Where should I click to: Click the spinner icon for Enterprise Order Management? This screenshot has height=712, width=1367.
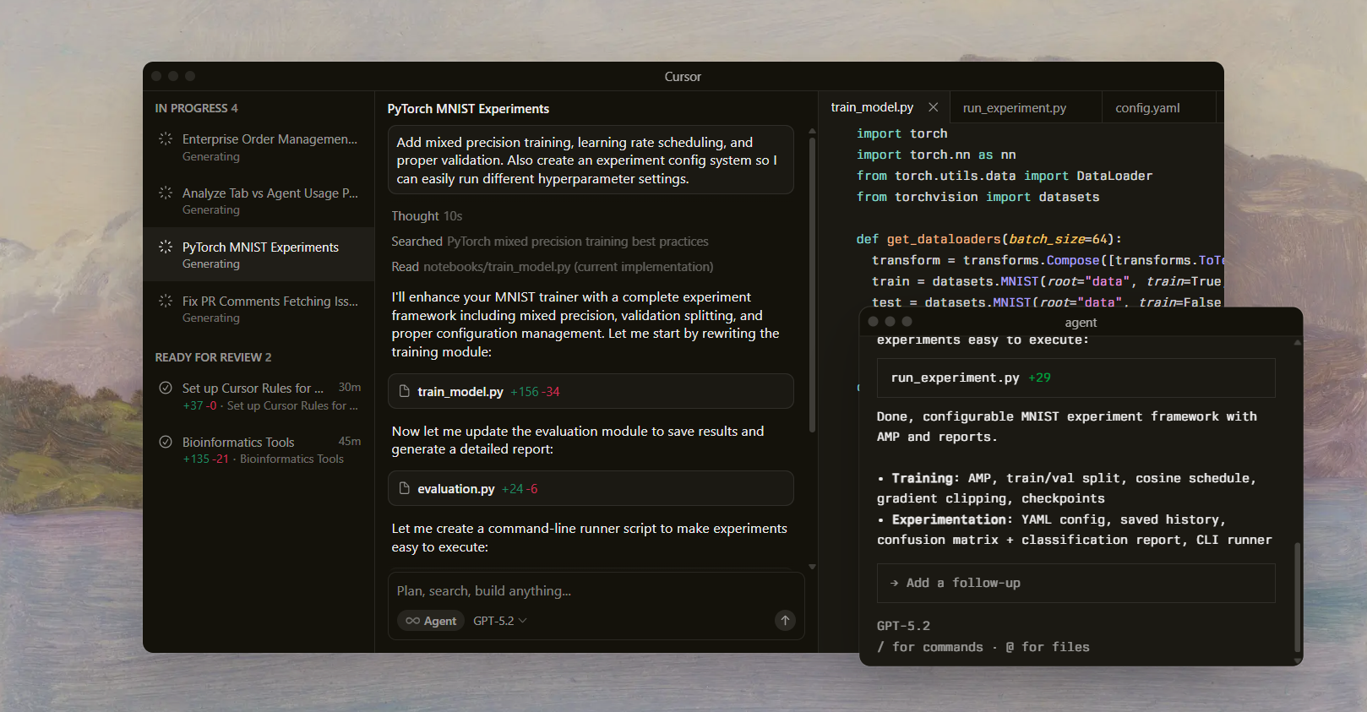pyautogui.click(x=166, y=139)
